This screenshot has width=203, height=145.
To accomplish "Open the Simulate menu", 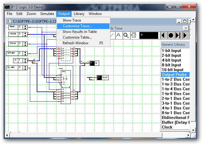I will (47, 14).
